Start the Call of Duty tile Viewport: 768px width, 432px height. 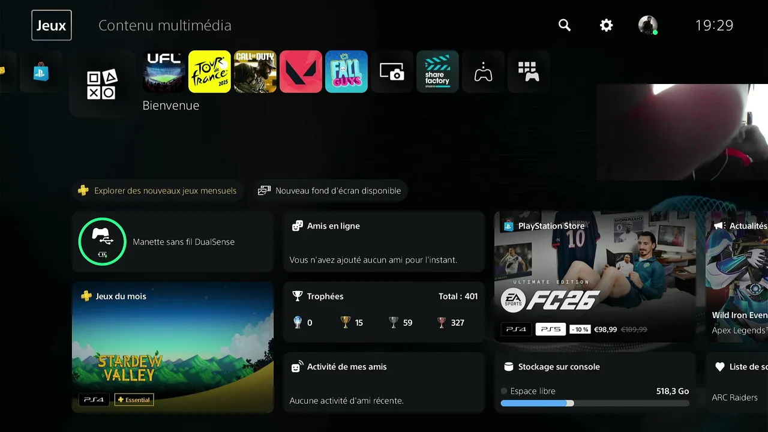pos(255,72)
